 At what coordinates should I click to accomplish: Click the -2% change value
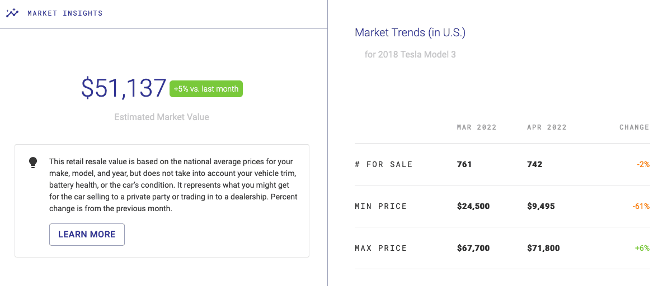[643, 164]
